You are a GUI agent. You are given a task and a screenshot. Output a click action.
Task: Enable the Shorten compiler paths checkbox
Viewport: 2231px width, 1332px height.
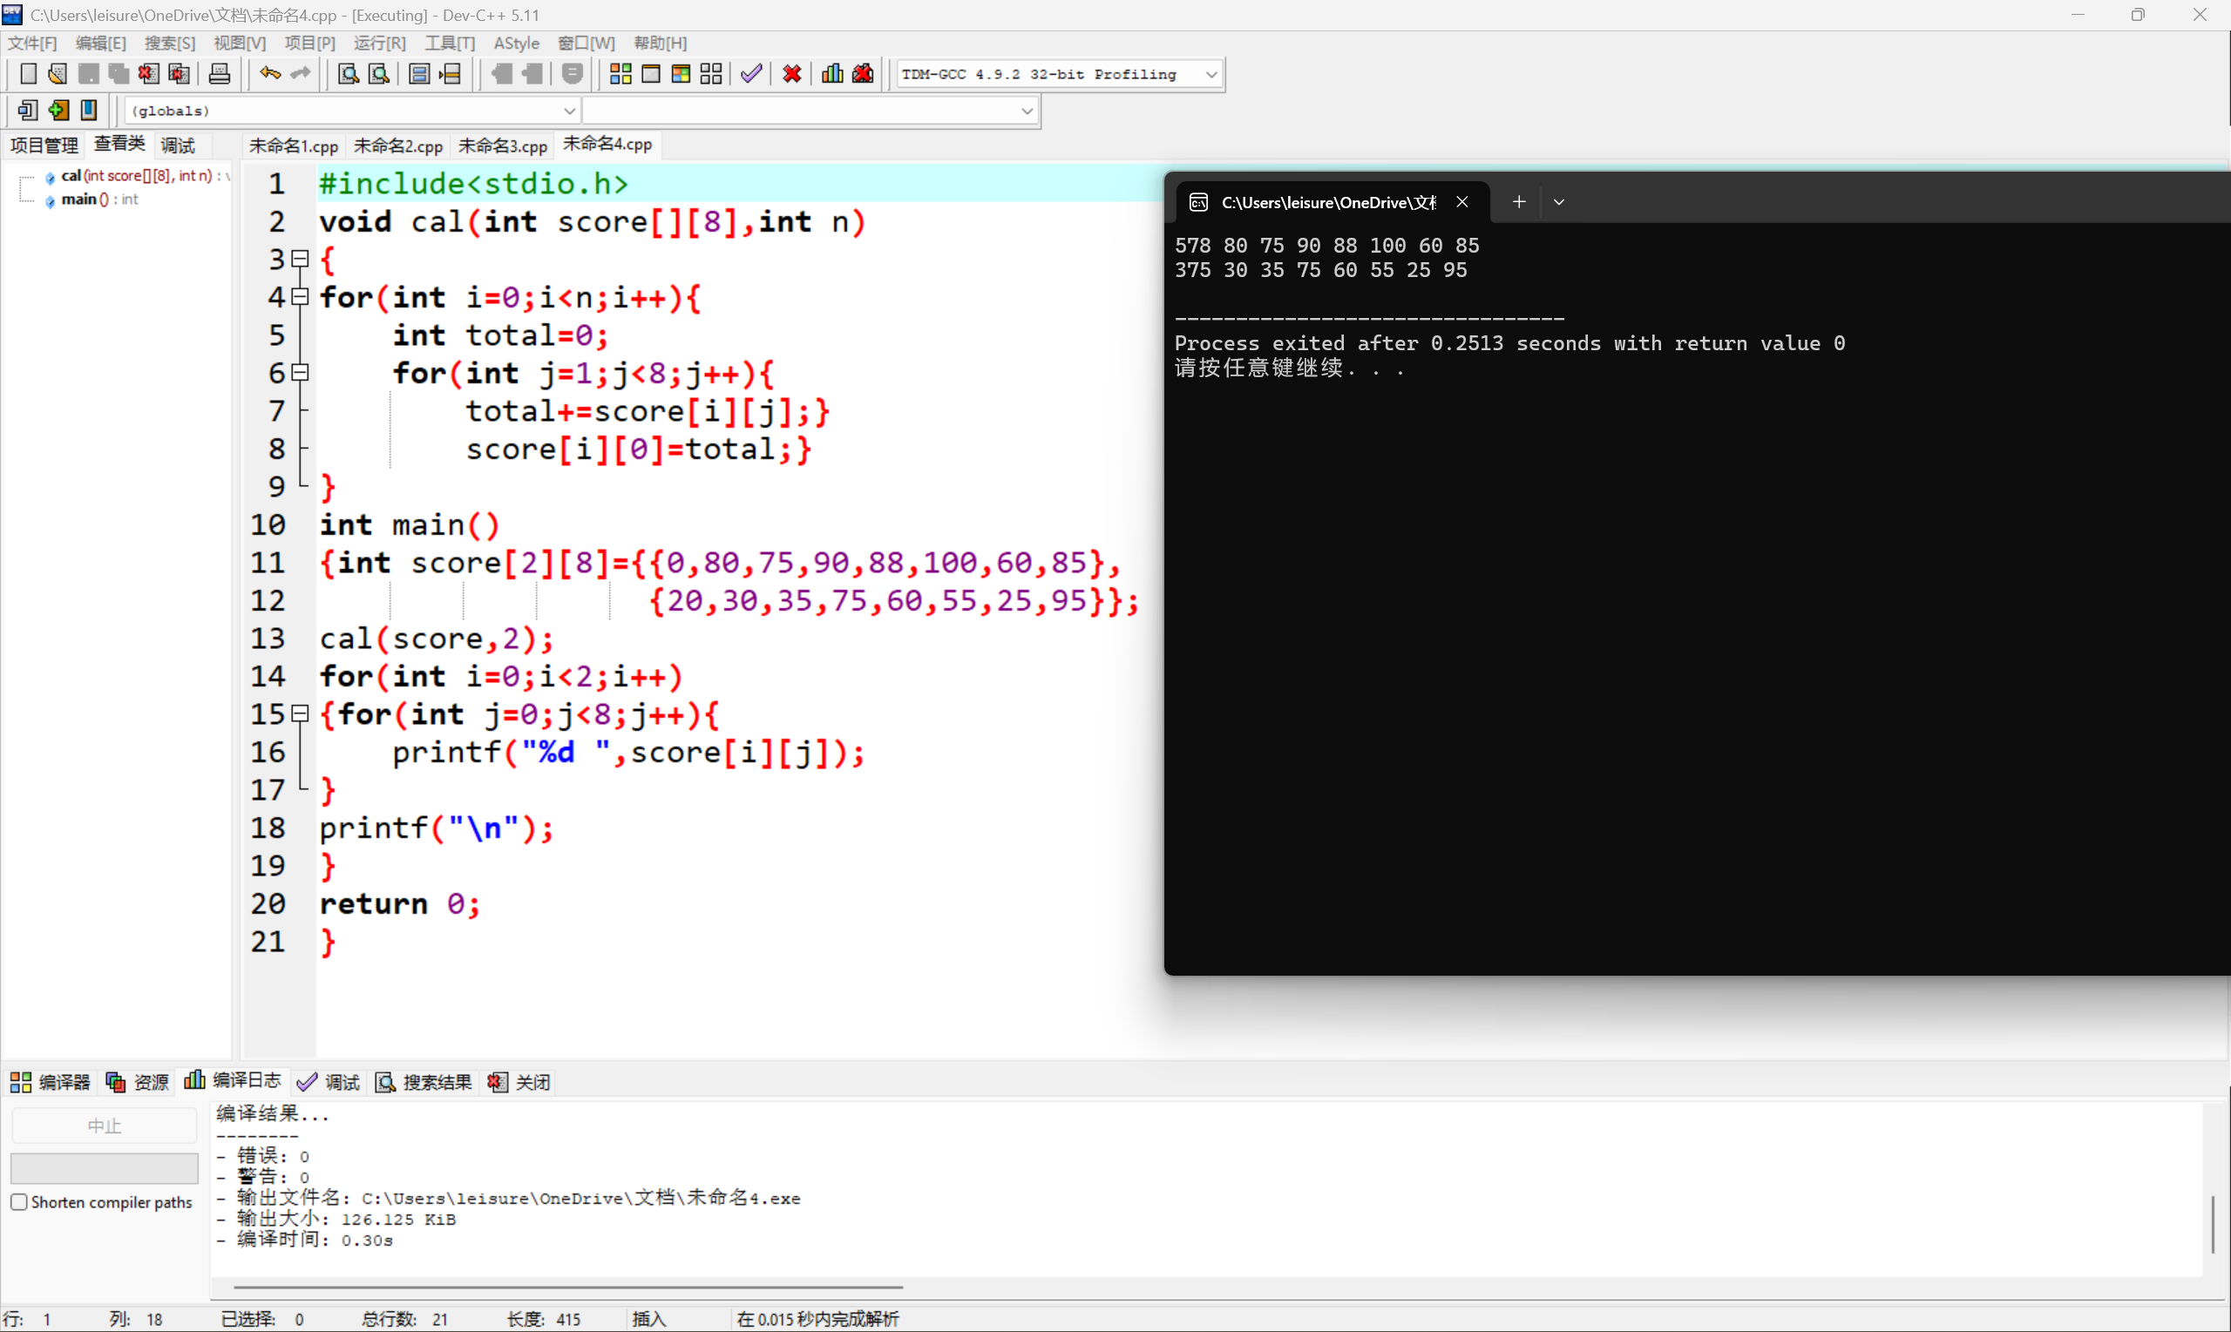tap(20, 1201)
